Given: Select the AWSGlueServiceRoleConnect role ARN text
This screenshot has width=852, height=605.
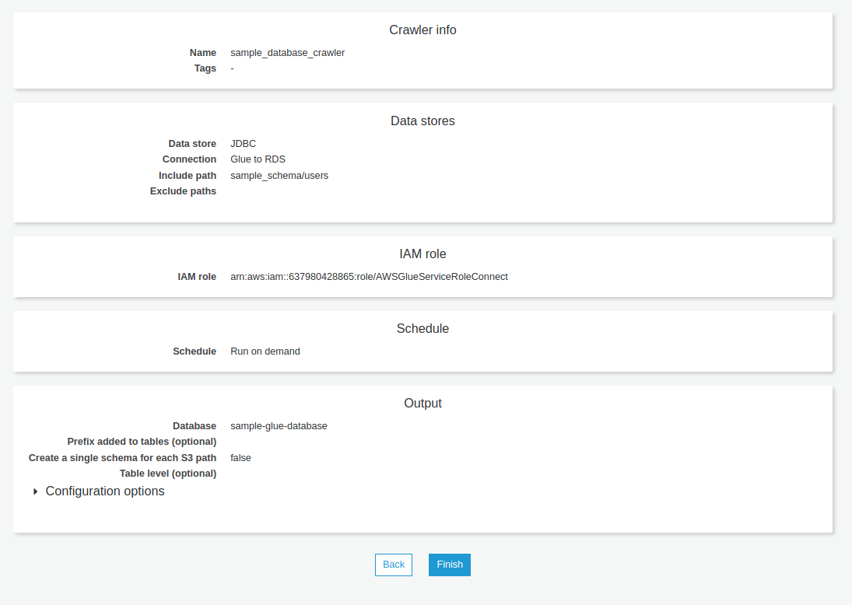Looking at the screenshot, I should pyautogui.click(x=369, y=277).
